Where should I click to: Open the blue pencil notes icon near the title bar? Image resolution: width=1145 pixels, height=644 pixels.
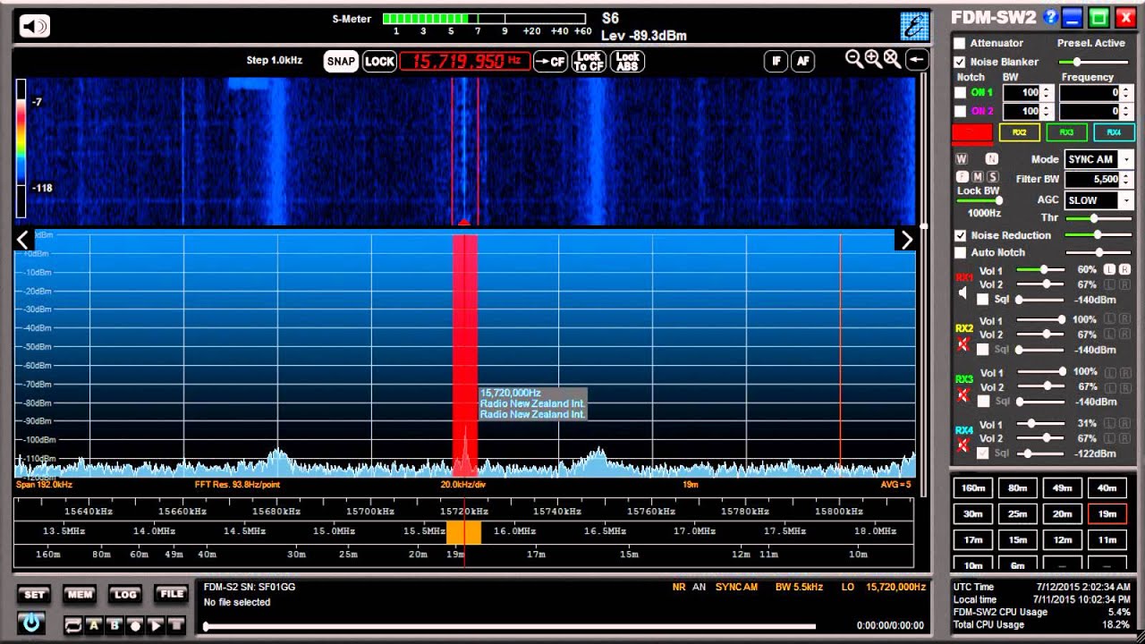(x=913, y=27)
